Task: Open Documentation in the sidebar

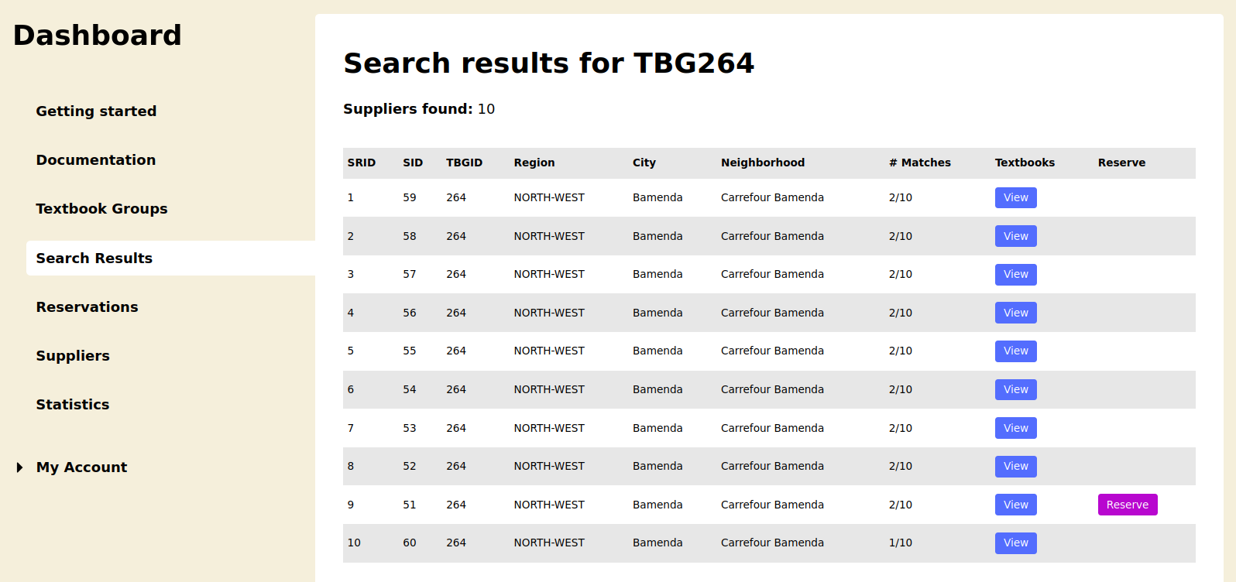Action: 96,160
